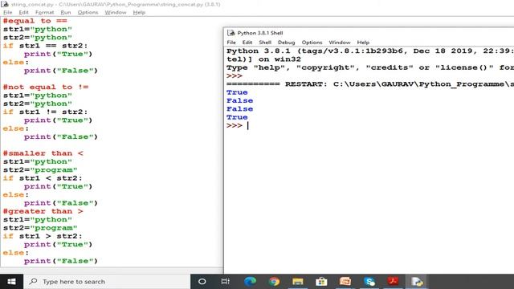Open Debug menu in Python Shell
Image resolution: width=514 pixels, height=289 pixels.
tap(286, 43)
